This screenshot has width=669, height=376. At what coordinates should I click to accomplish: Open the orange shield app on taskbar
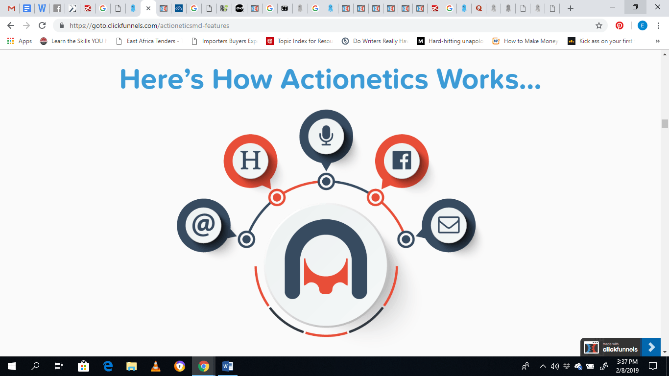180,366
